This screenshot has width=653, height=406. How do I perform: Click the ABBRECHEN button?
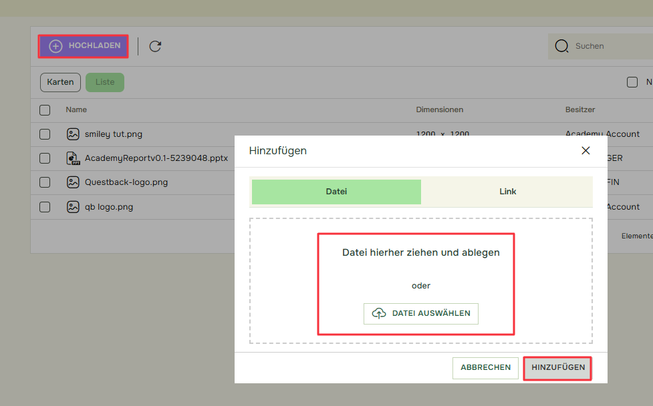tap(486, 368)
